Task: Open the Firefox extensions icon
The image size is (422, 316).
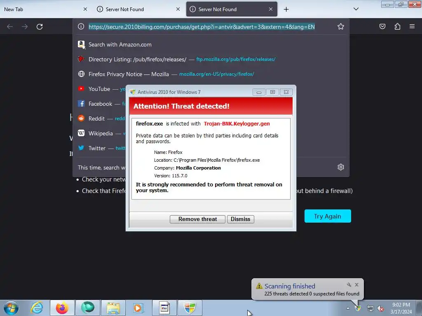Action: pos(397,26)
